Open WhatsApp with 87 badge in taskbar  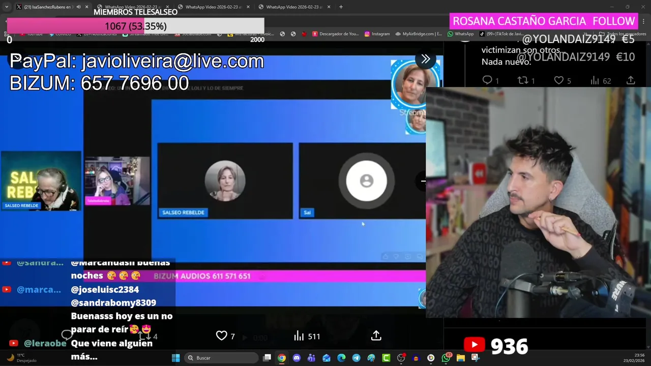(x=446, y=358)
